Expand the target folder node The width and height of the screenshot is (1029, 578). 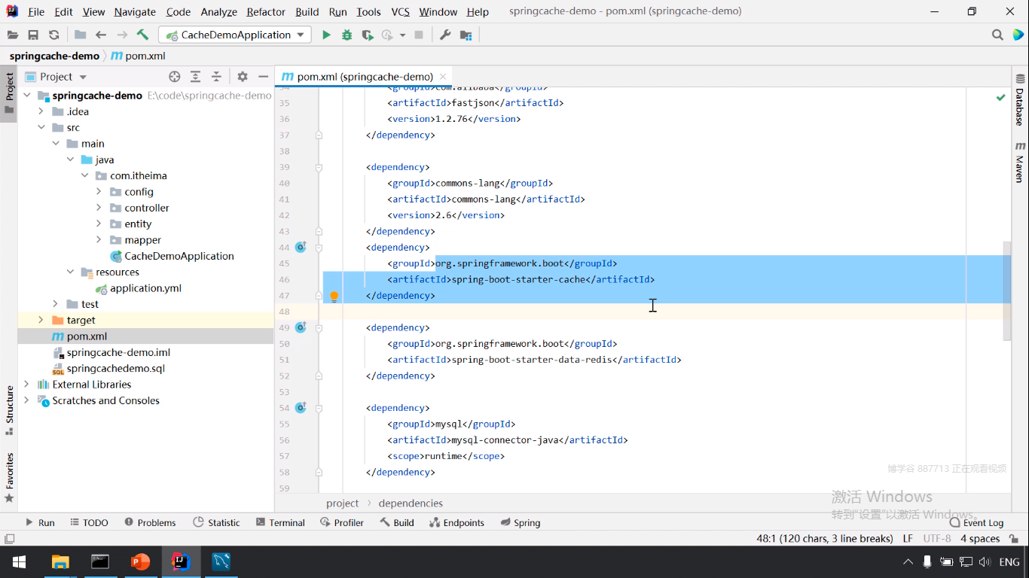point(41,320)
